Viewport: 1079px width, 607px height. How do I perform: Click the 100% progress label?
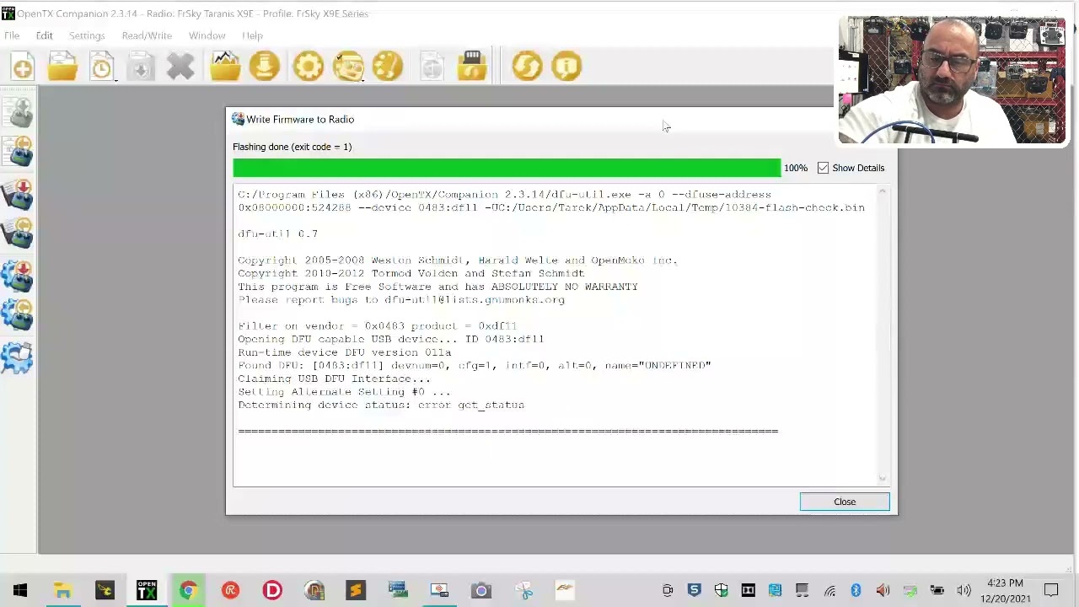795,168
